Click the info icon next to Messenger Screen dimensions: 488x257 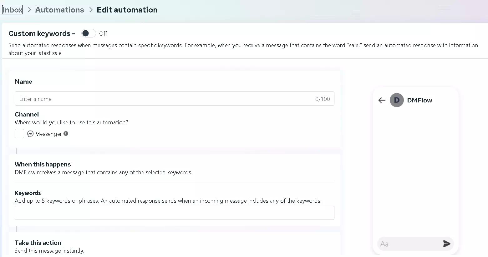(66, 133)
